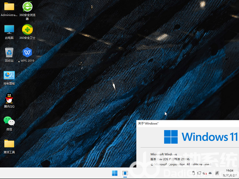Click the tray icon beside volume

210,173
